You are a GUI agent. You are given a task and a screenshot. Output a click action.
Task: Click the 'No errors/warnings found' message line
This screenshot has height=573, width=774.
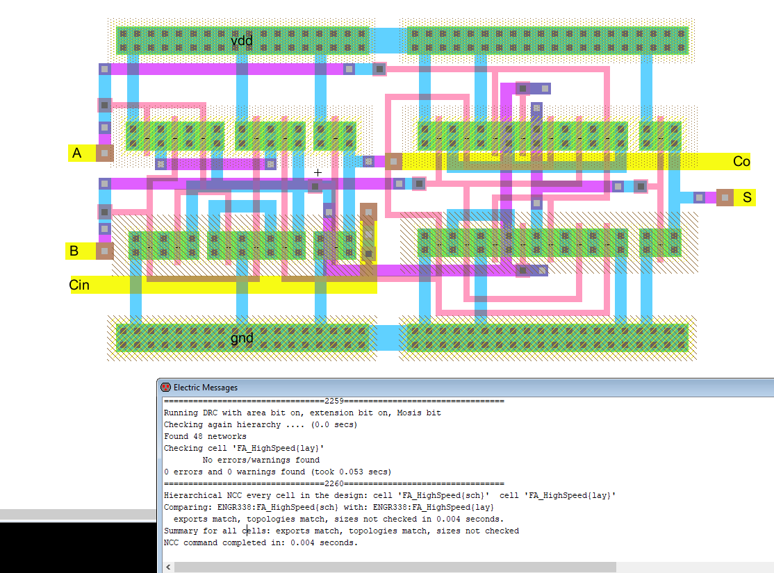[x=261, y=460]
